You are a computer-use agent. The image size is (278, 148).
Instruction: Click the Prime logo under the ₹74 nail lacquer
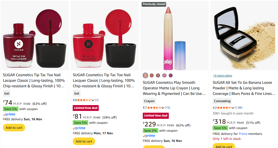click(9, 114)
